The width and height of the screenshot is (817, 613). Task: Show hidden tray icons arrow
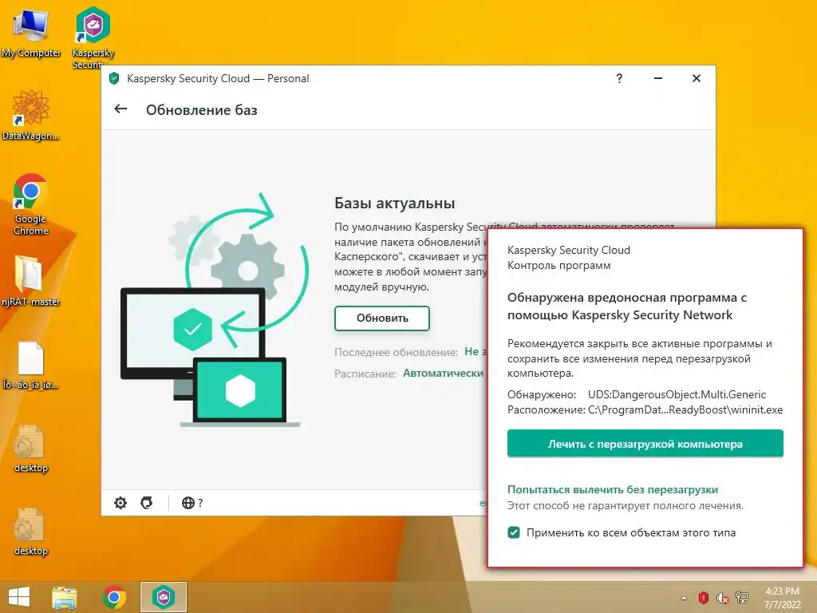[684, 598]
